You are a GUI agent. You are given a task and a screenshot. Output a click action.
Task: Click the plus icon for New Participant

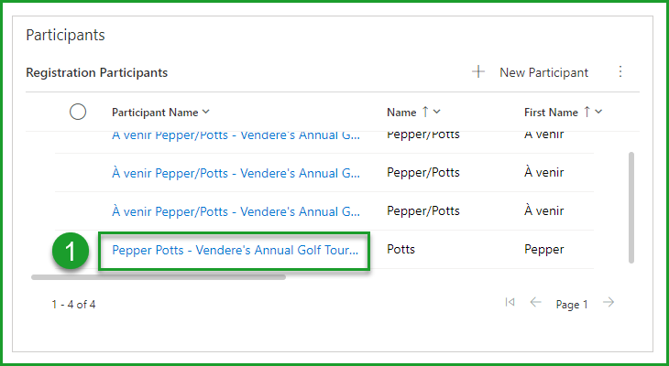[x=477, y=71]
